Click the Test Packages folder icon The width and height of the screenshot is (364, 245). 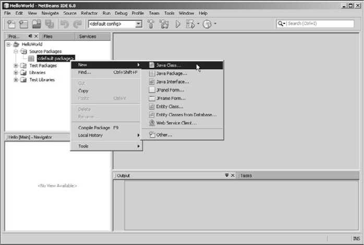[x=23, y=66]
